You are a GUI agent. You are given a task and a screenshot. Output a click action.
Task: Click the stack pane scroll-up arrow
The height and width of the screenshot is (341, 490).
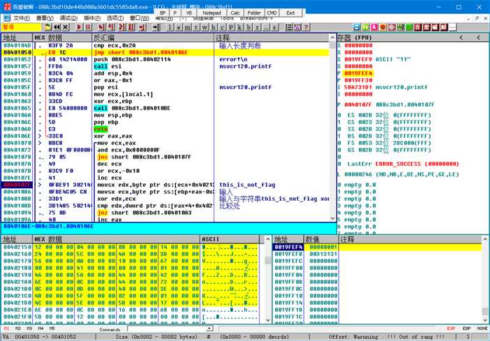(x=485, y=239)
